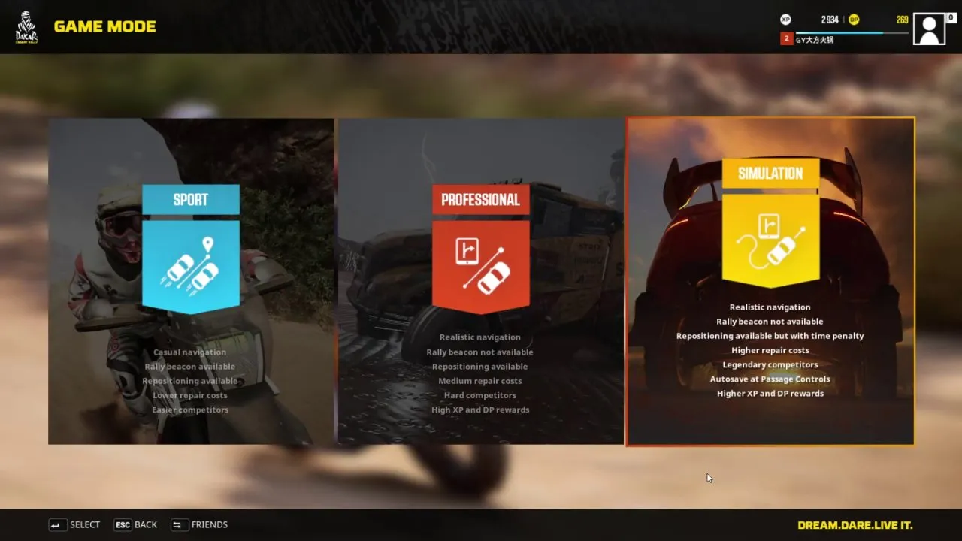Click the XP progress bar
Image resolution: width=962 pixels, height=541 pixels.
pos(852,32)
